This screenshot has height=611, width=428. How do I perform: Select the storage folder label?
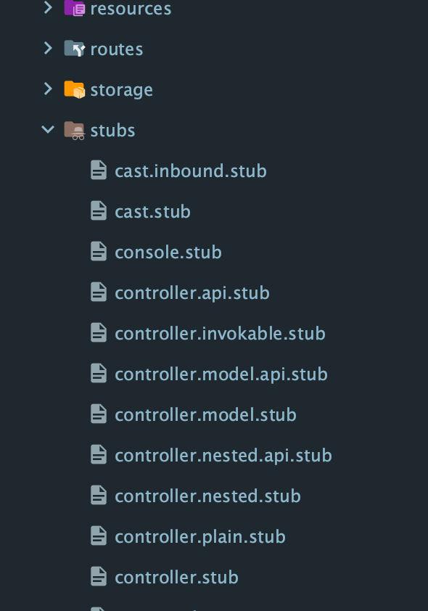(121, 91)
